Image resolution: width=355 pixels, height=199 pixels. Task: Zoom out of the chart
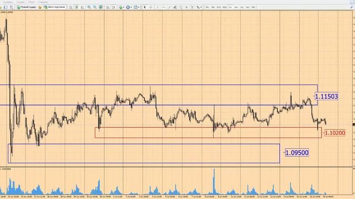pos(95,7)
